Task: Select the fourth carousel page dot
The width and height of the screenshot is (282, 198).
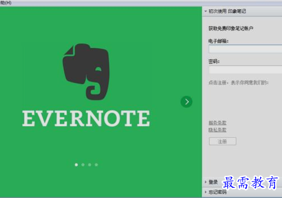Action: coord(96,165)
